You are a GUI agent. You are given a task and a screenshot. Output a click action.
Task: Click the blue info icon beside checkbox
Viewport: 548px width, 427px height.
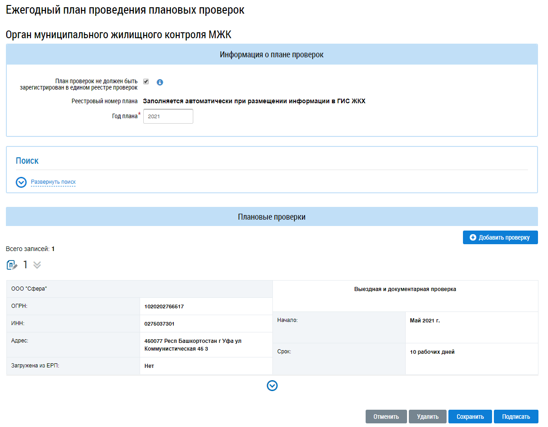(x=160, y=82)
